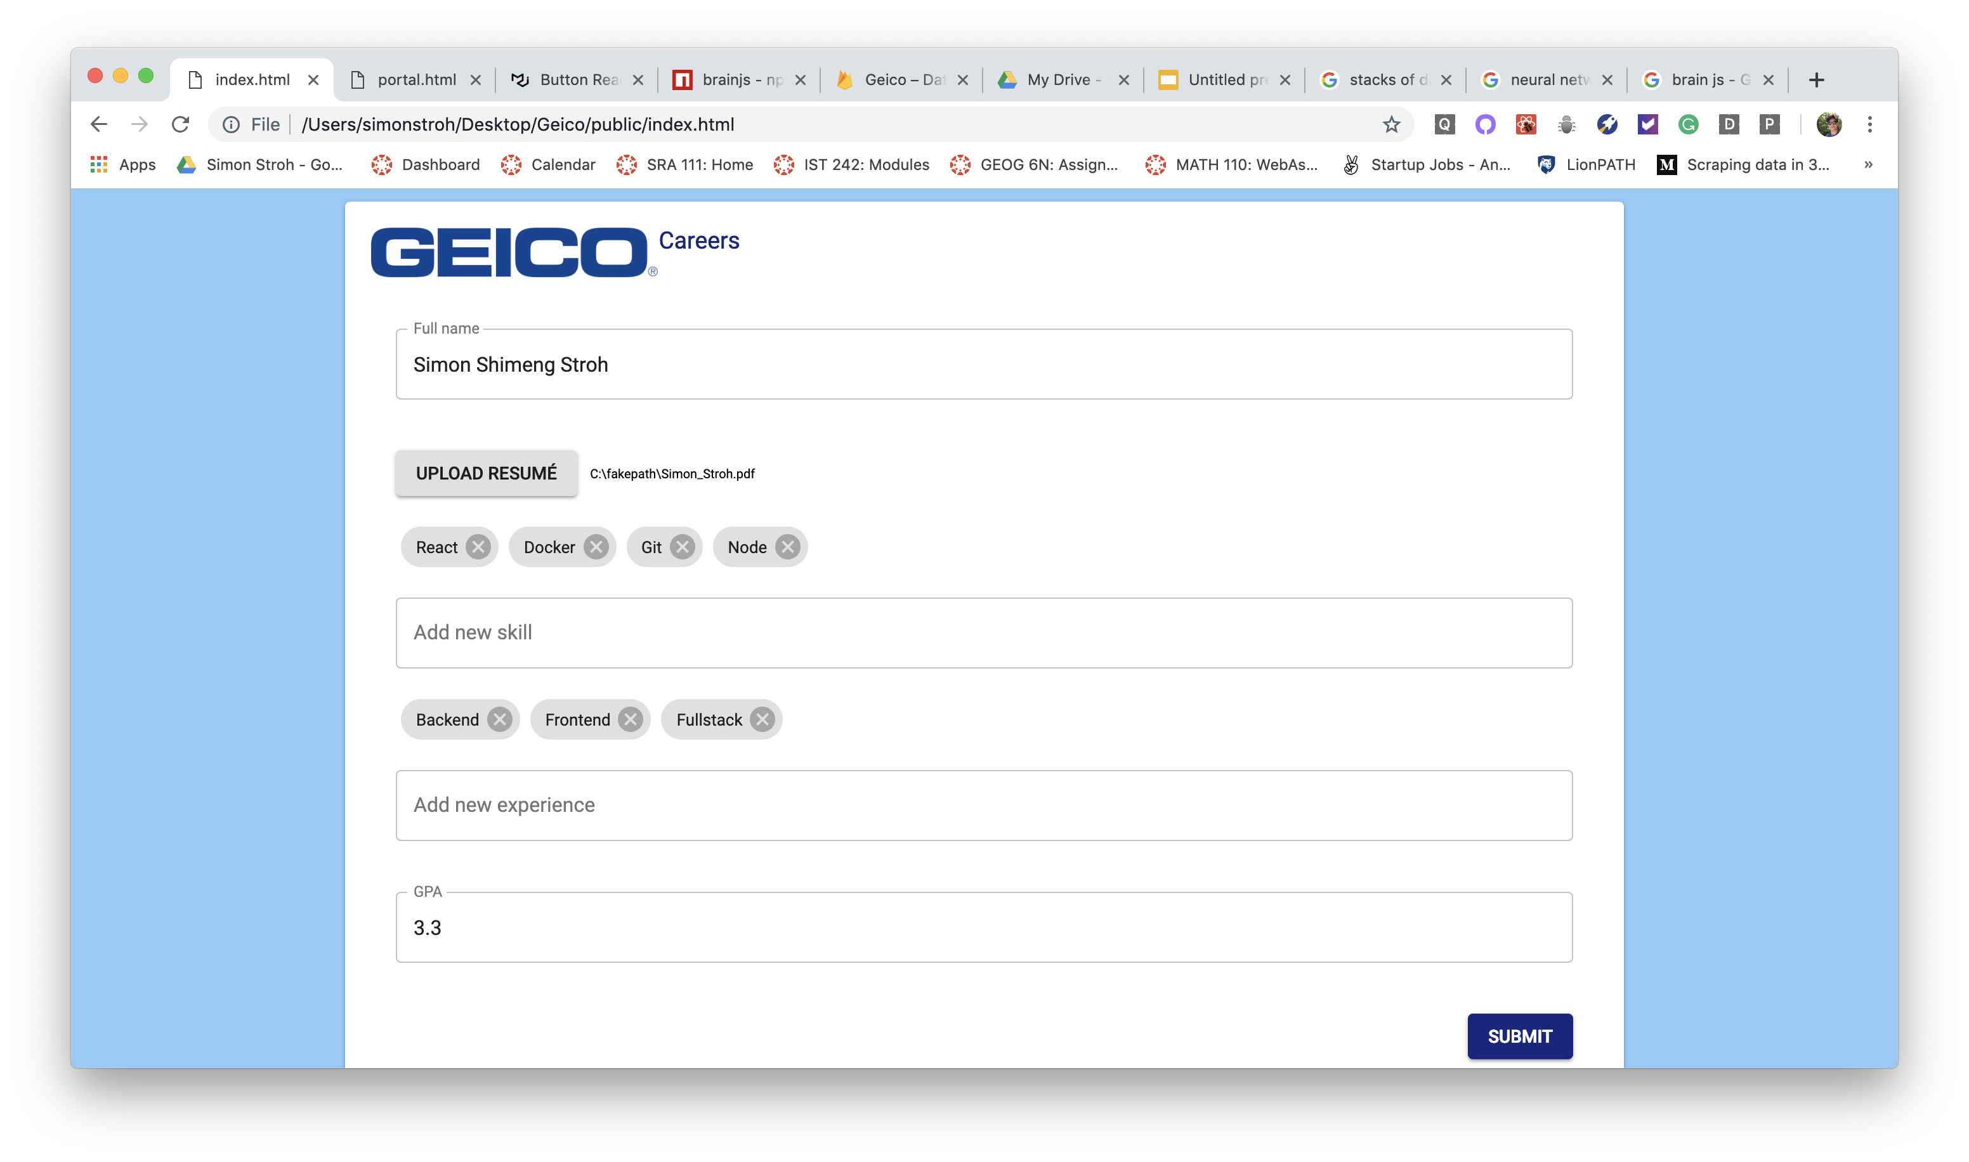Open Chrome's three-dot menu

[1869, 124]
